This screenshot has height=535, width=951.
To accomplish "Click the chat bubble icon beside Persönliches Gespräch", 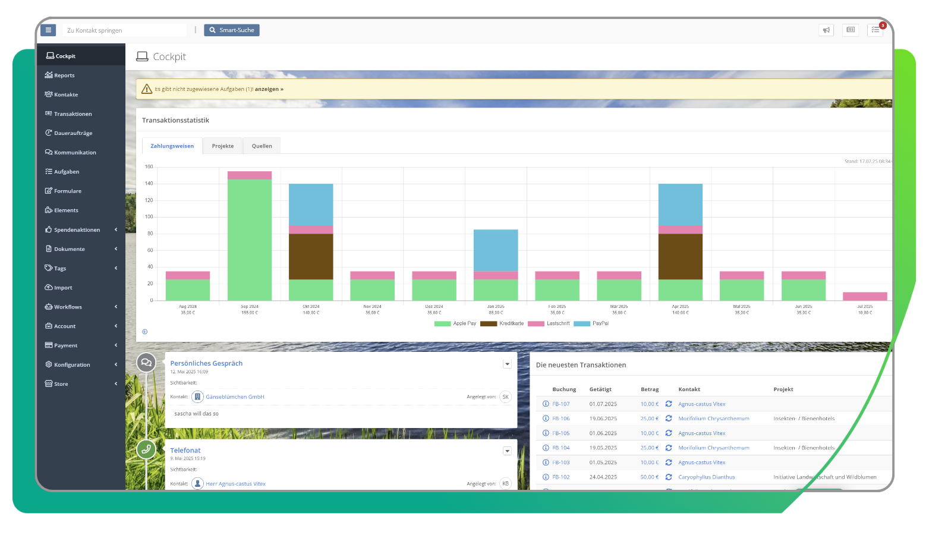I will click(x=146, y=363).
